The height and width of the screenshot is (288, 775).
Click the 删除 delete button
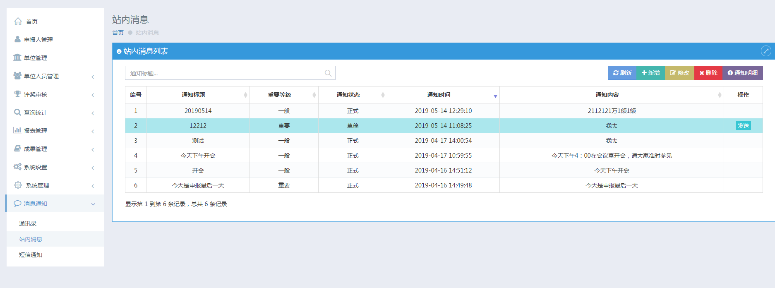(708, 73)
